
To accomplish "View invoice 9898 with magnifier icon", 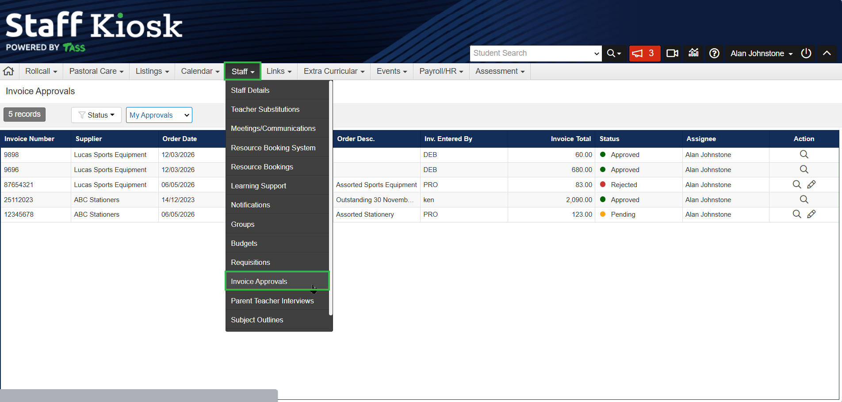I will [x=804, y=154].
